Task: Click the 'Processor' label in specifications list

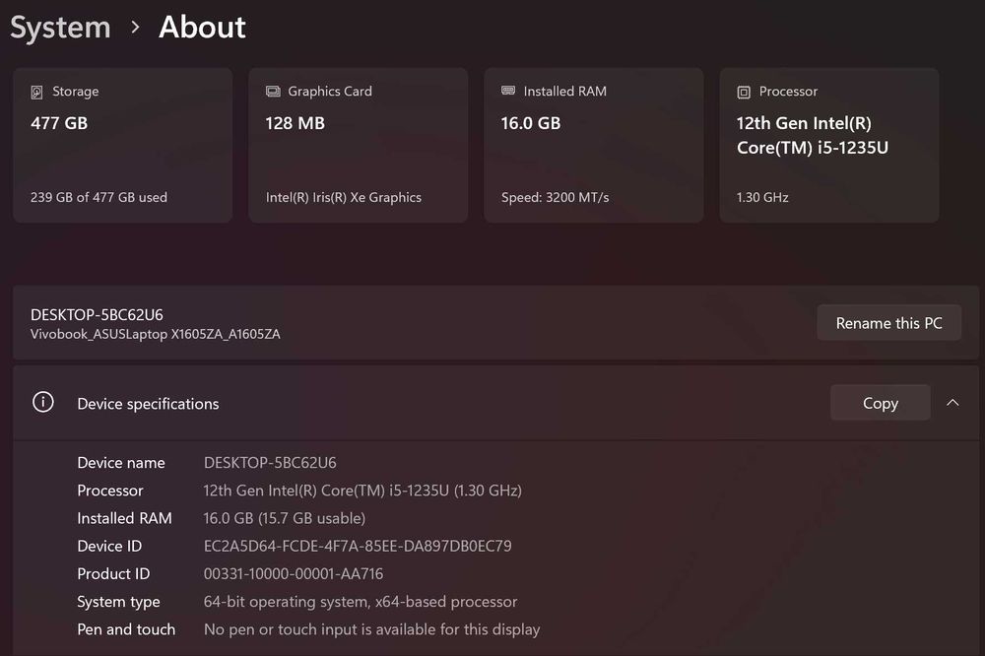Action: 110,491
